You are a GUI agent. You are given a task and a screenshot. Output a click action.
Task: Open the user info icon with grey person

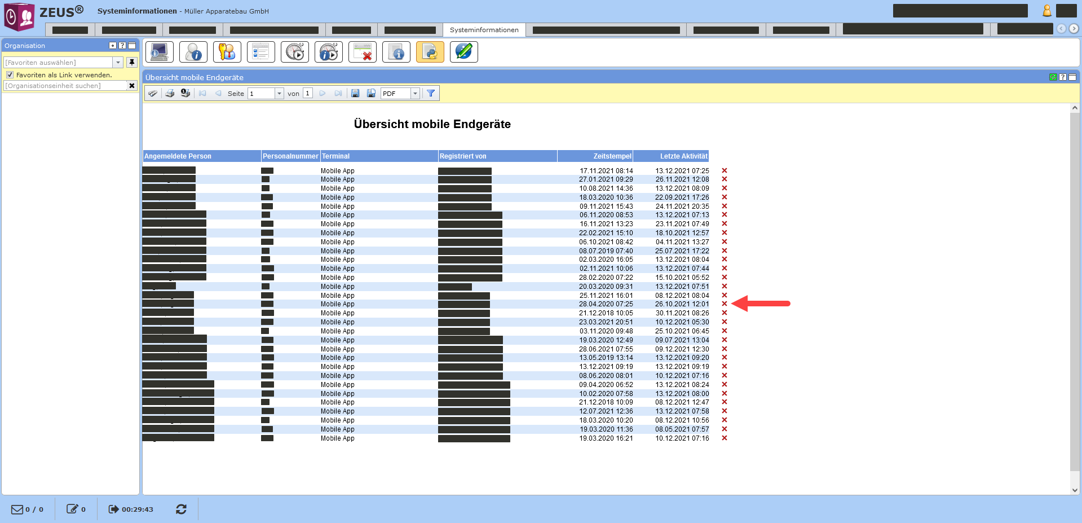pos(193,52)
